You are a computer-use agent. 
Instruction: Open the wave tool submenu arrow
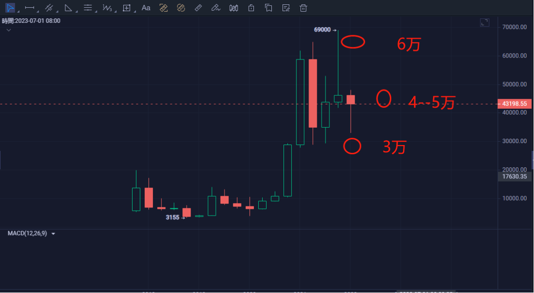point(116,11)
